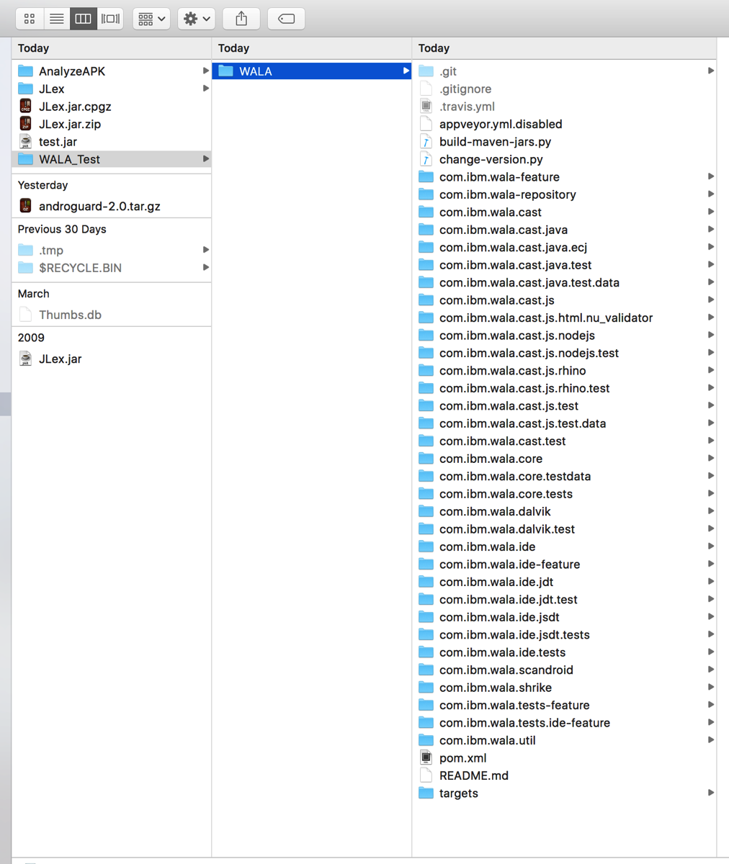Select com.ibm.wala.cast.test folder name

(503, 441)
